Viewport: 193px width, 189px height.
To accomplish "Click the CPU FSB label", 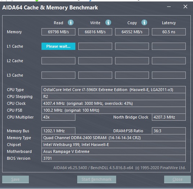I will coord(14,110).
